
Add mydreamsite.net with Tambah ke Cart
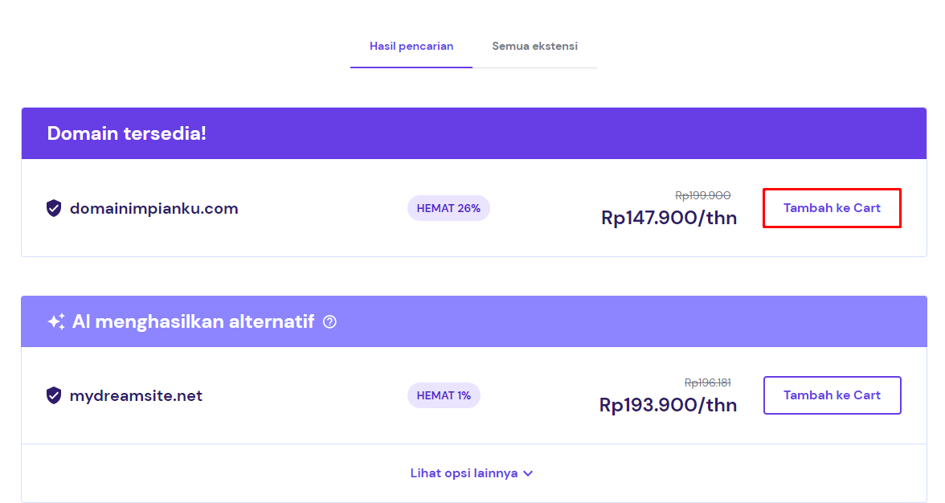832,395
